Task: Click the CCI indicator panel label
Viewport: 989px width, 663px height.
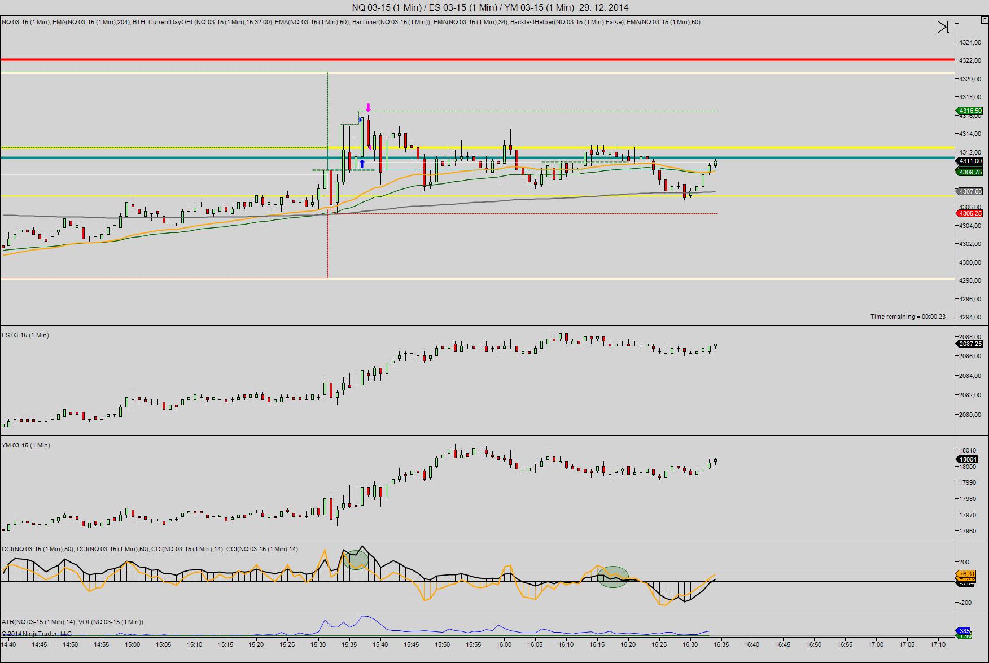Action: click(150, 549)
